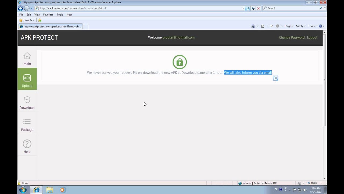This screenshot has height=194, width=344.
Task: Click the search magnifier button
Action: 320,8
